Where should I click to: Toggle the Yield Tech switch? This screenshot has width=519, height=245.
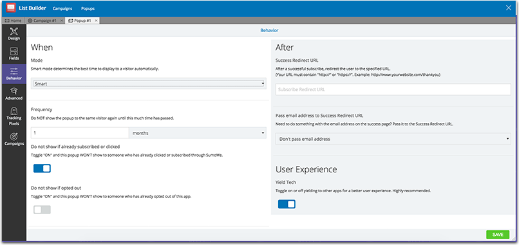coord(287,204)
